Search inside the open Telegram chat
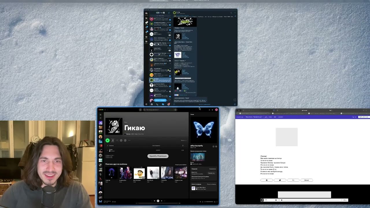Image resolution: width=370 pixels, height=208 pixels. [x=231, y=13]
